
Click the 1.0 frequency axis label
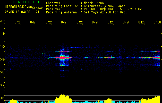2,47
